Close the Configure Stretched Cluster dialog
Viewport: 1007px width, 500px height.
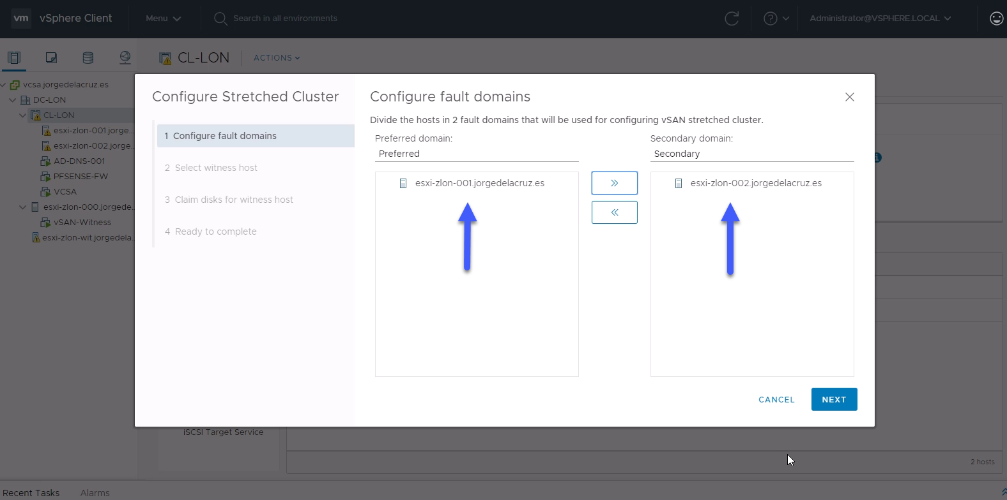pyautogui.click(x=850, y=97)
